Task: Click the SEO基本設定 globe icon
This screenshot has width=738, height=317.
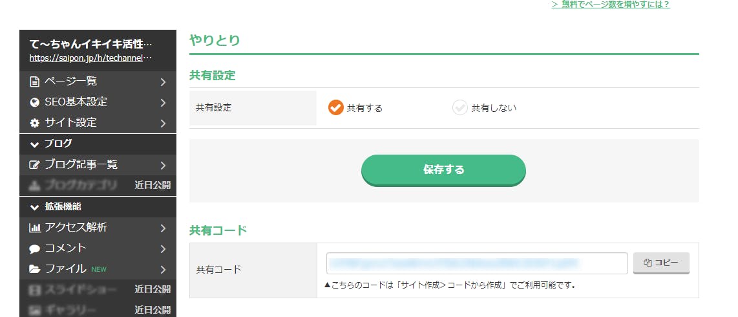Action: coord(34,102)
